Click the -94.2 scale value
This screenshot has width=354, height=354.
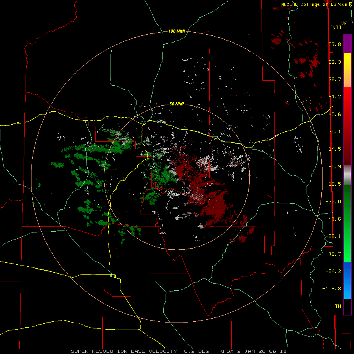pyautogui.click(x=333, y=271)
